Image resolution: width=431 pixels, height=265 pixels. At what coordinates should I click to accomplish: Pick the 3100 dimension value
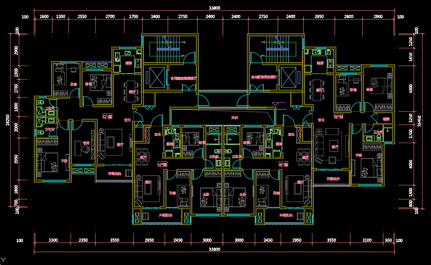367,240
